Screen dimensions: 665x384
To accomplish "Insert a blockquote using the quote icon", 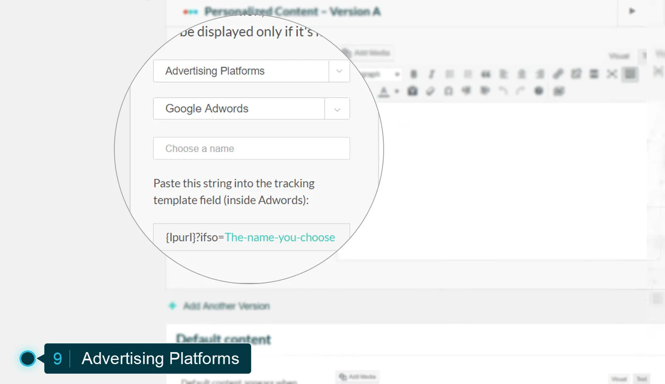I will 486,74.
